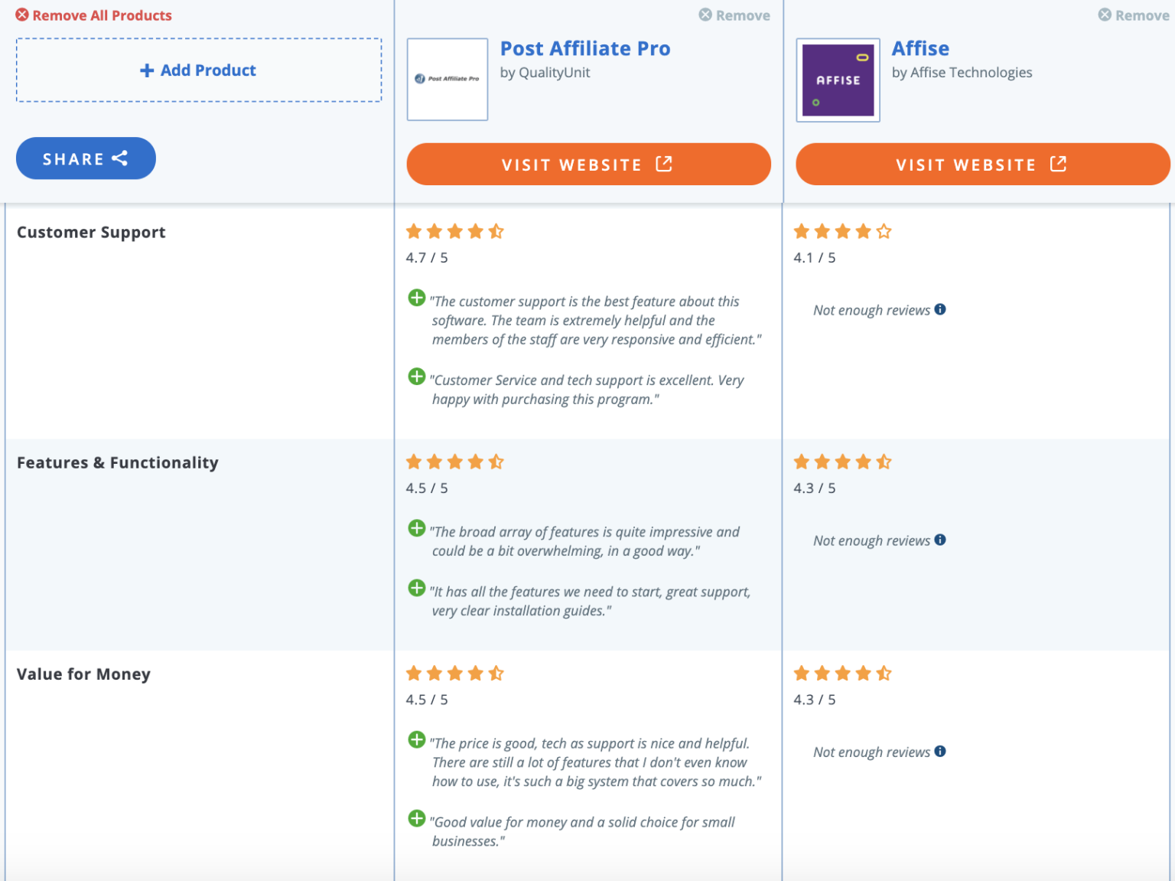Click the Add Product box
This screenshot has height=881, width=1175.
coord(199,70)
